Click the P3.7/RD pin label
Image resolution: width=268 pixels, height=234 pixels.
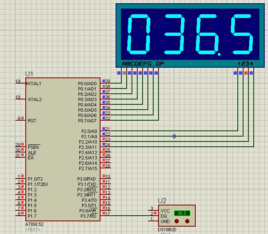click(88, 216)
